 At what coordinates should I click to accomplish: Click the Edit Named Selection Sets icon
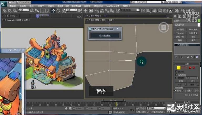[118, 11]
